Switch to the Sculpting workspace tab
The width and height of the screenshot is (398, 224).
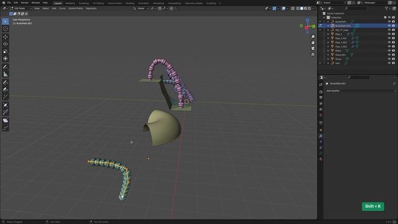pos(84,3)
